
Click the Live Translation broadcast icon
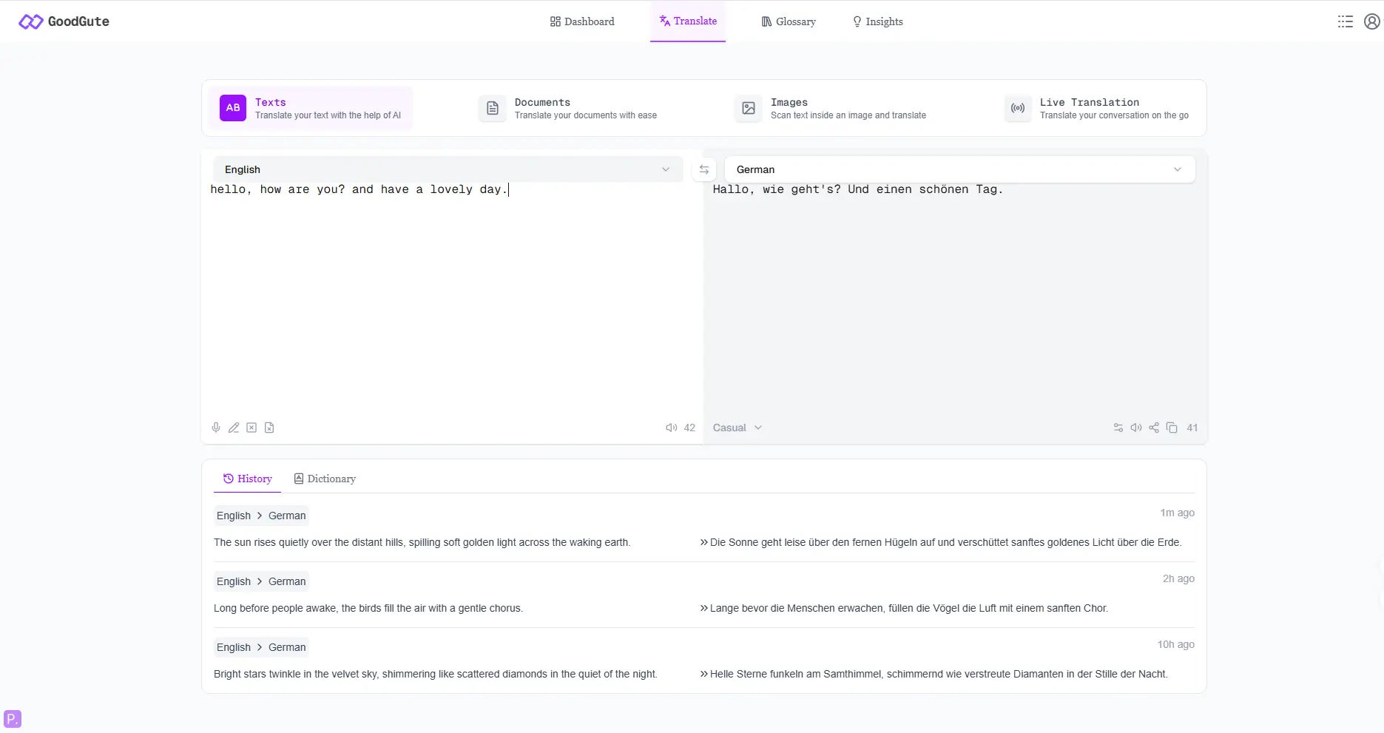(x=1018, y=108)
